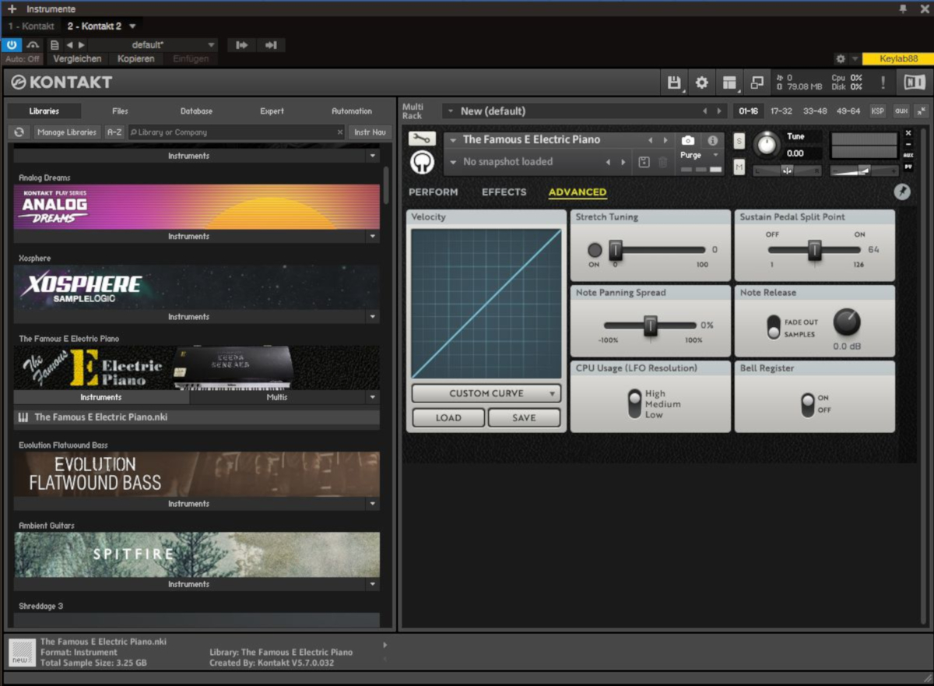The height and width of the screenshot is (686, 934).
Task: Expand Analog Dreams Instruments dropdown arrow
Action: coord(372,236)
